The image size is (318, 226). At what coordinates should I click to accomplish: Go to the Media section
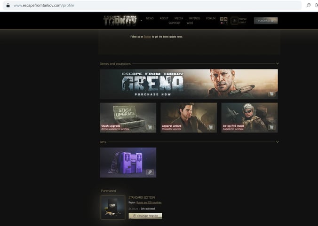(x=178, y=18)
